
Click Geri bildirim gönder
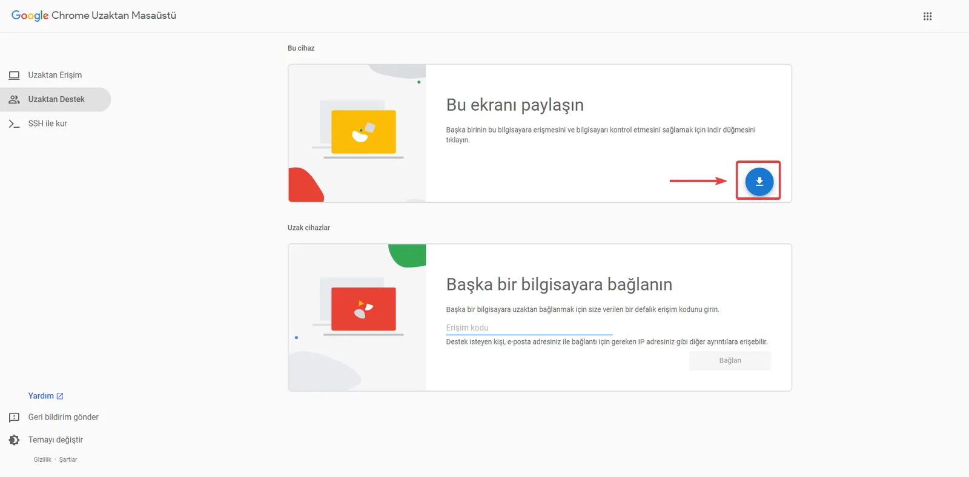coord(64,417)
